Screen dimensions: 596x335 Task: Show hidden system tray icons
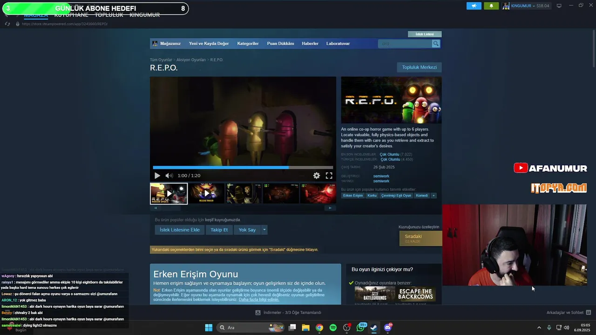539,328
